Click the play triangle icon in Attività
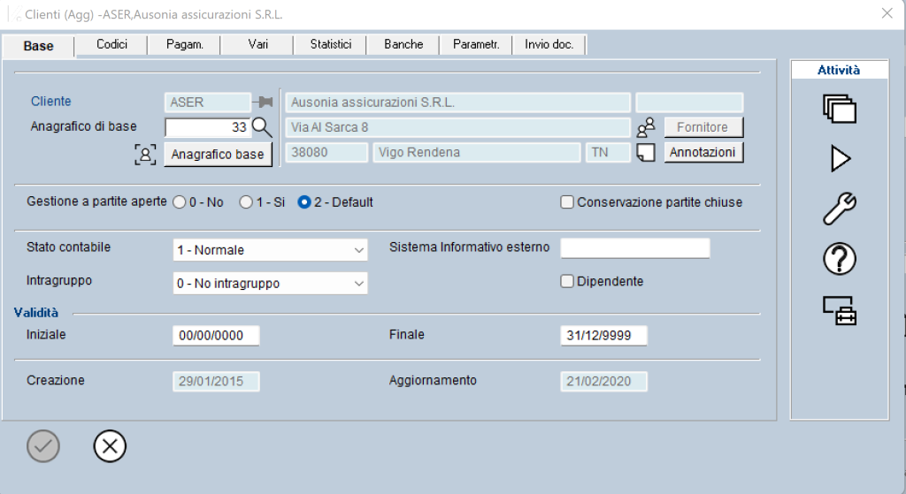The image size is (906, 494). (839, 158)
